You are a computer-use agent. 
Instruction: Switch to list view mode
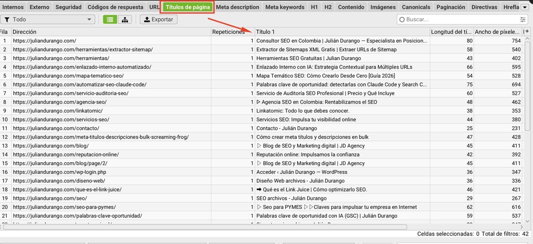click(x=110, y=20)
